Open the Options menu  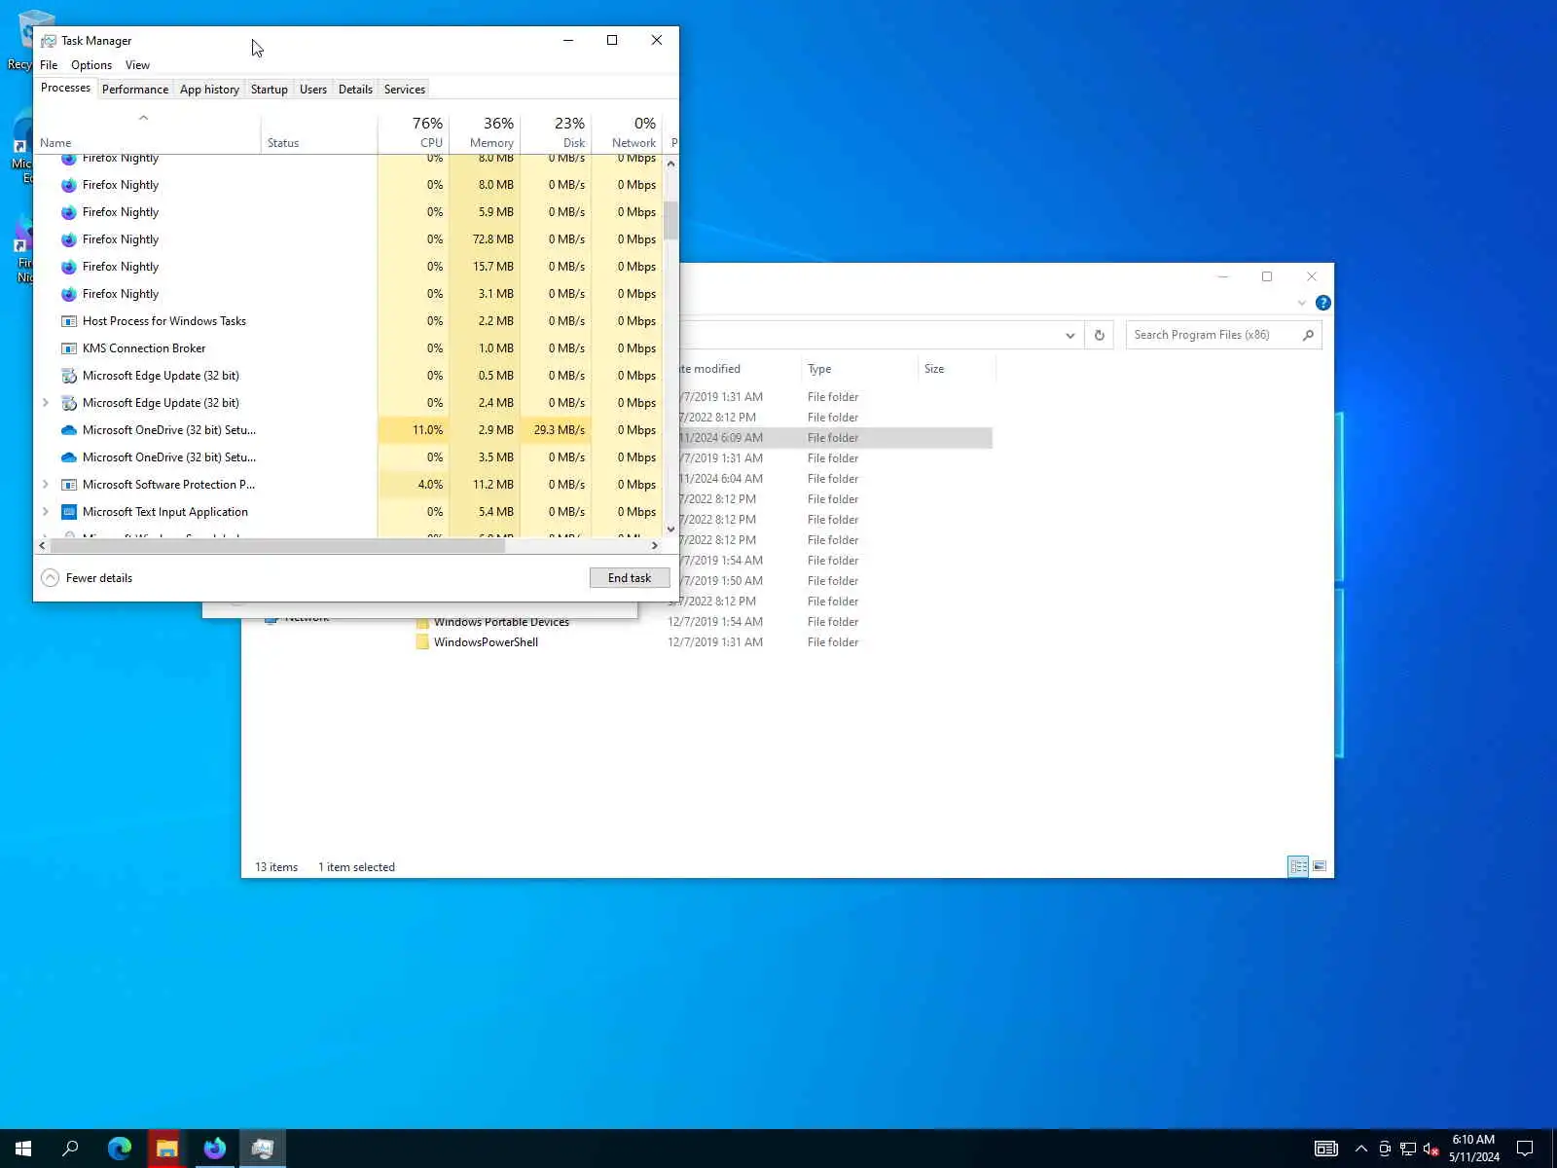(91, 65)
